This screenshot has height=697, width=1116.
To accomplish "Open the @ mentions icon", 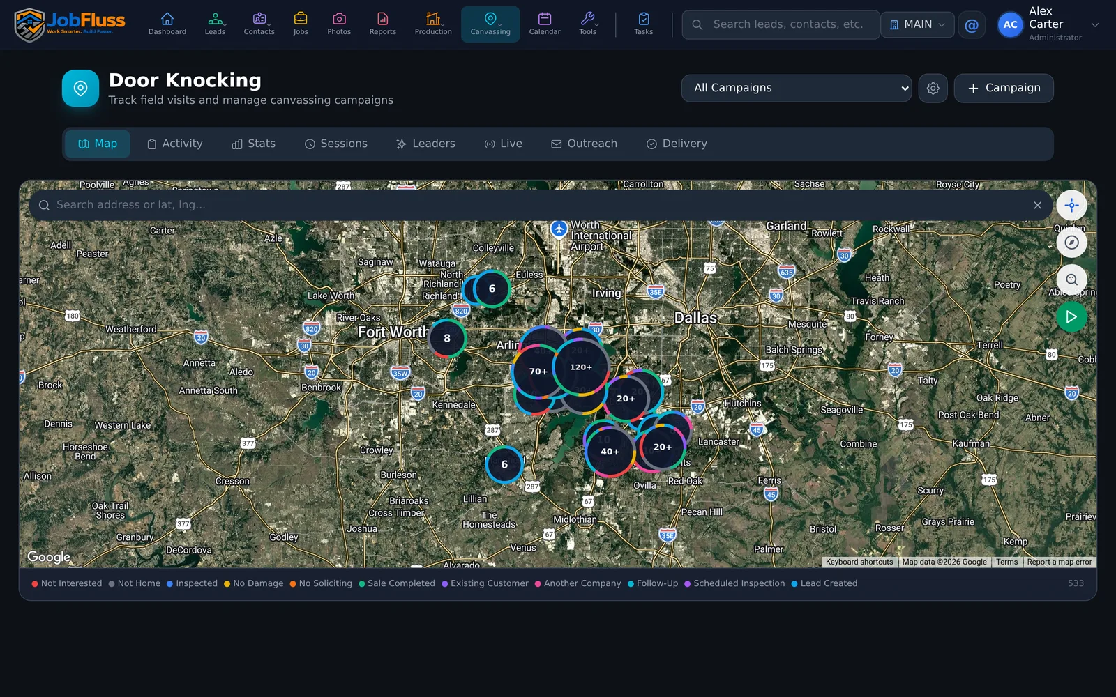I will (x=972, y=25).
